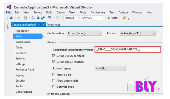Open the Debug menu
Viewport: 170px width, 99px height.
click(x=60, y=12)
